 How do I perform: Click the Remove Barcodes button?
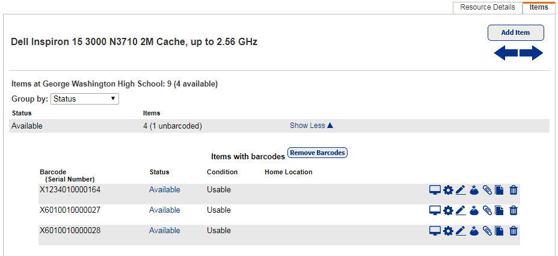(317, 153)
